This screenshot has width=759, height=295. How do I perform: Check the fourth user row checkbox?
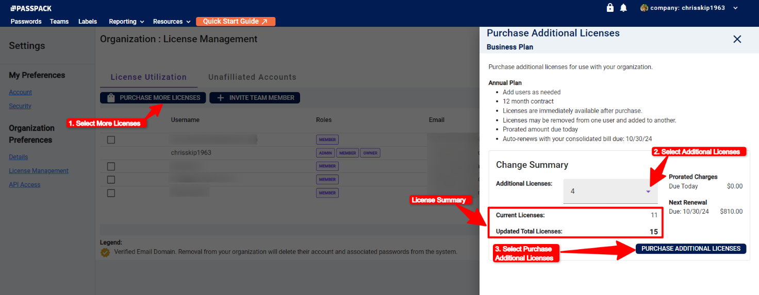tap(111, 180)
